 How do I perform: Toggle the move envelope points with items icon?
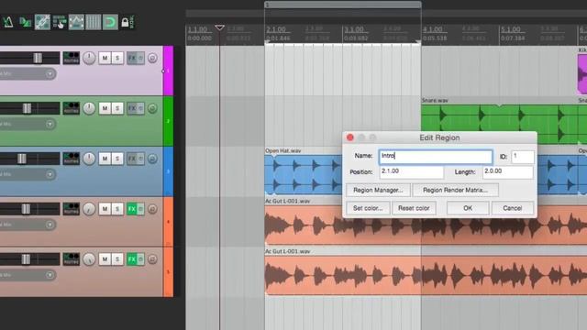[76, 22]
